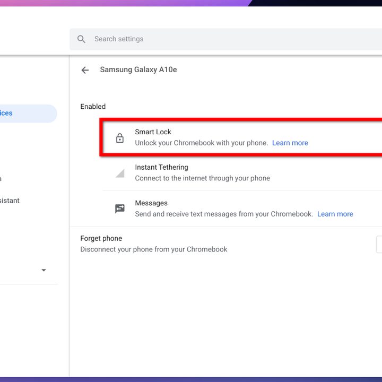Open Learn more link for Smart Lock
382x382 pixels.
pos(290,143)
